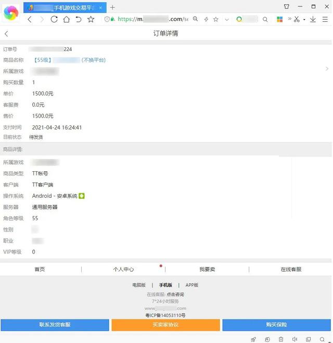Click the security shield icon in address bar
The width and height of the screenshot is (333, 343).
107,19
